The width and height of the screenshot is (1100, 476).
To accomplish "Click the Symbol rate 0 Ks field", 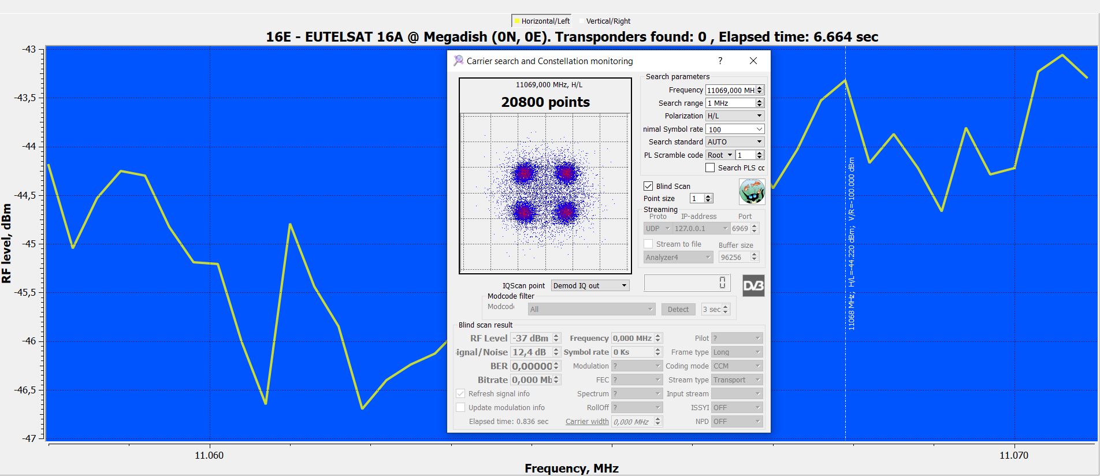I will pos(637,352).
